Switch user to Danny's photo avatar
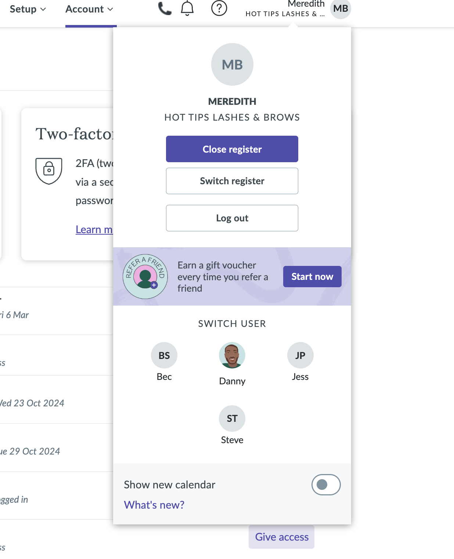Screen dimensions: 454x559 point(232,355)
